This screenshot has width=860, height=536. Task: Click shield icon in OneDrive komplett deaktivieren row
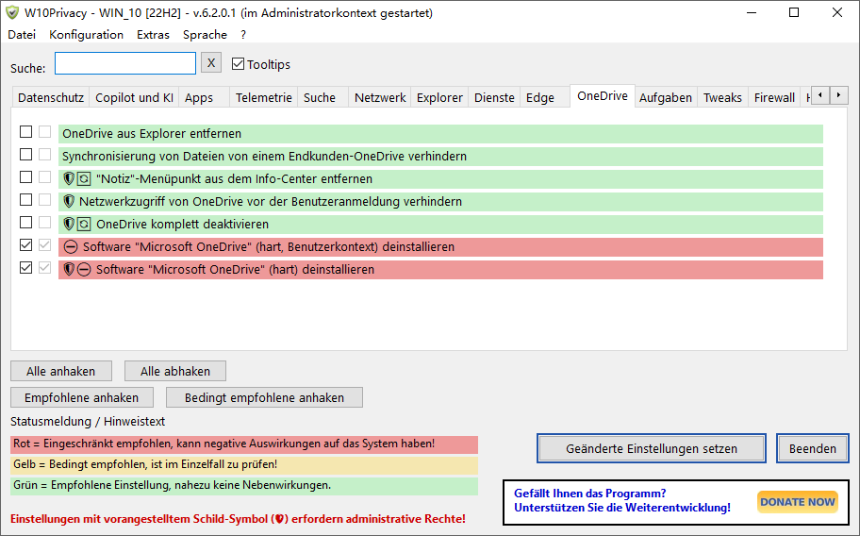click(69, 224)
